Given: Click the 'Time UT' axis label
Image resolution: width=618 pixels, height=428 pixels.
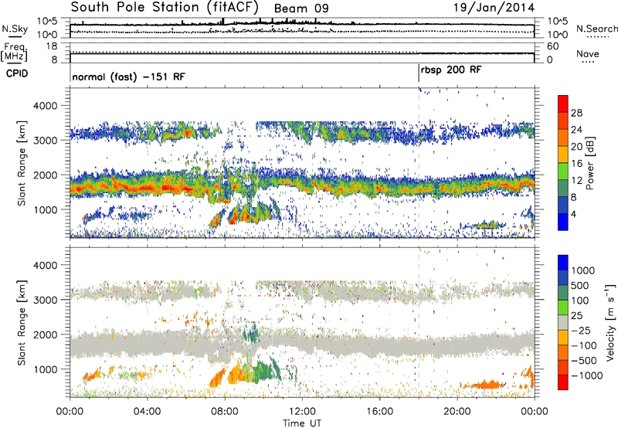Looking at the screenshot, I should (x=302, y=423).
